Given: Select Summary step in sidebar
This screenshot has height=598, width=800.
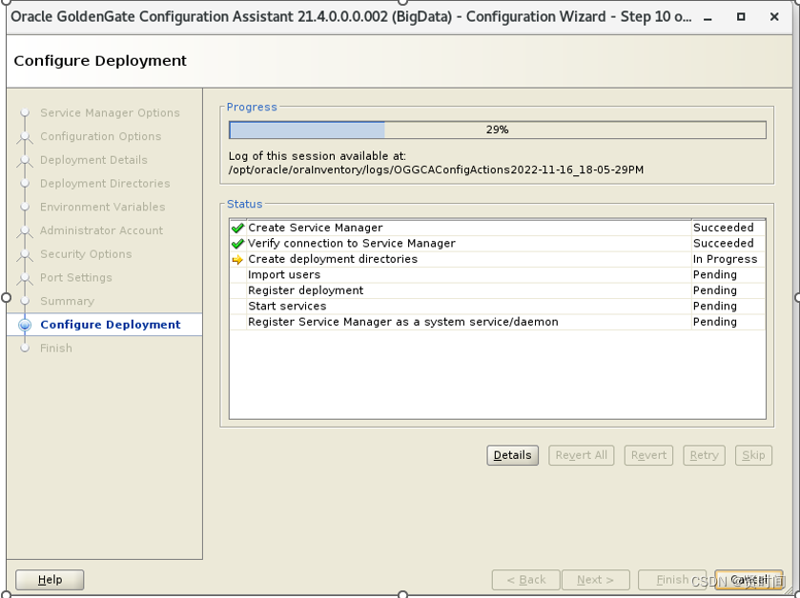Looking at the screenshot, I should pos(68,301).
